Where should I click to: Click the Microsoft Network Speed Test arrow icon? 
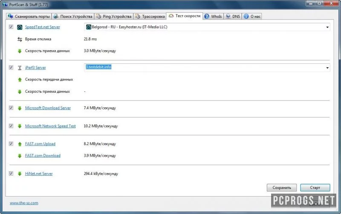coord(20,126)
